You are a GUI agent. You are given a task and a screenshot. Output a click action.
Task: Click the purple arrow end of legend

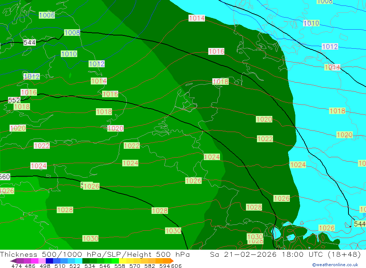(x=13, y=261)
